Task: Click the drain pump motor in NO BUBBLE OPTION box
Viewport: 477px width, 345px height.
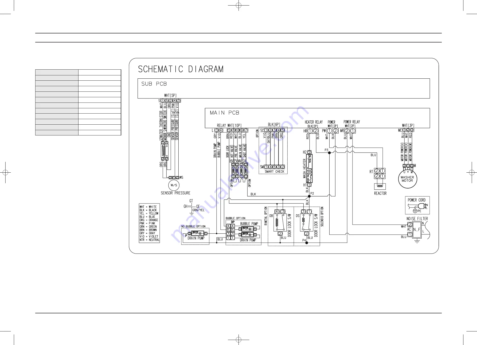Action: click(198, 233)
